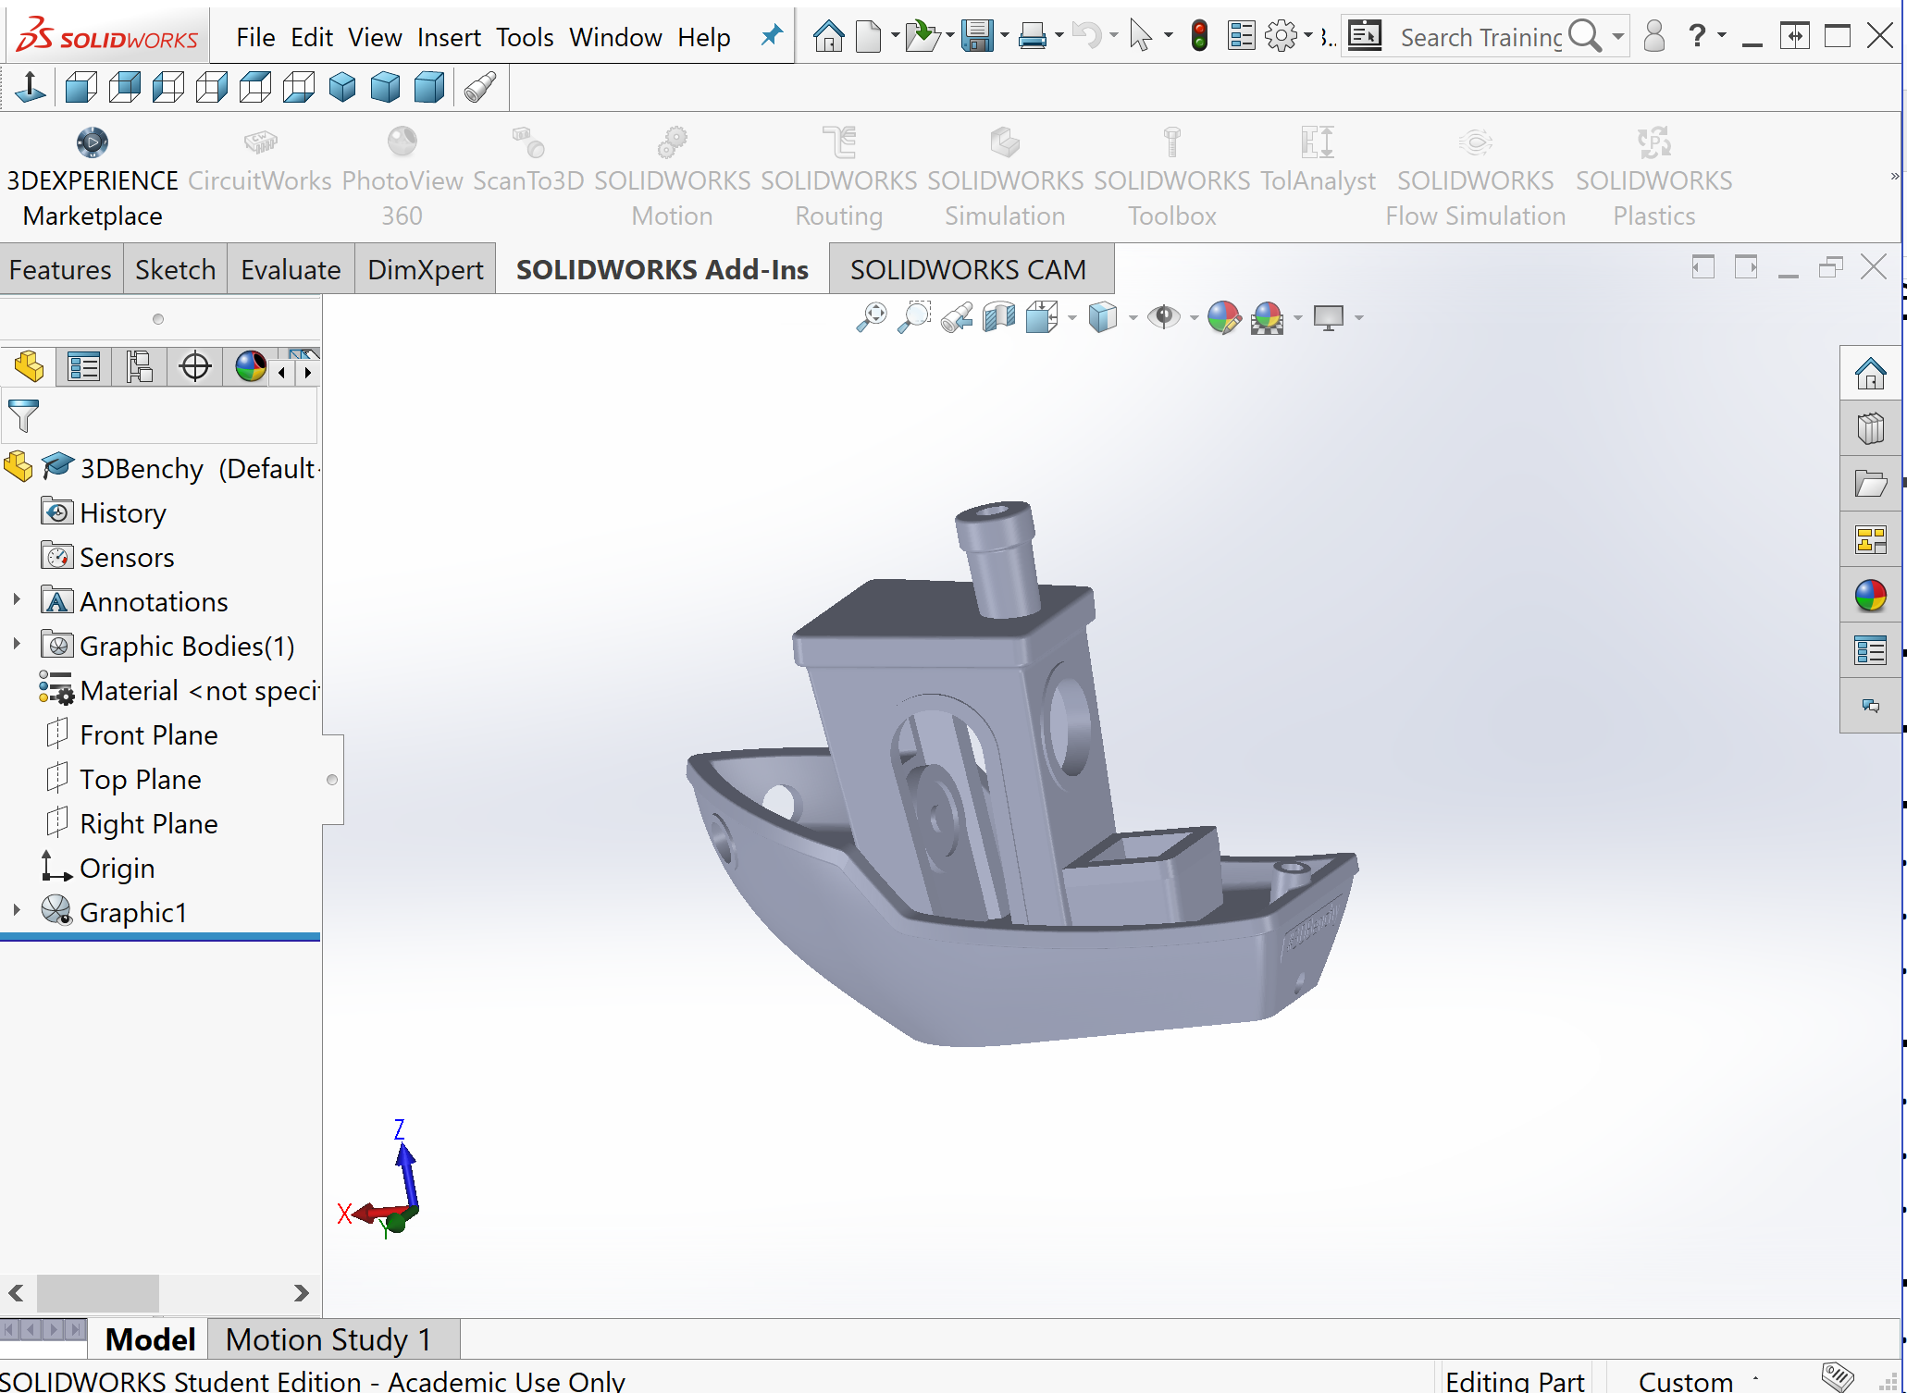Toggle the SOLIDWORKS Simulation add-in
The height and width of the screenshot is (1393, 1907).
pos(1005,178)
